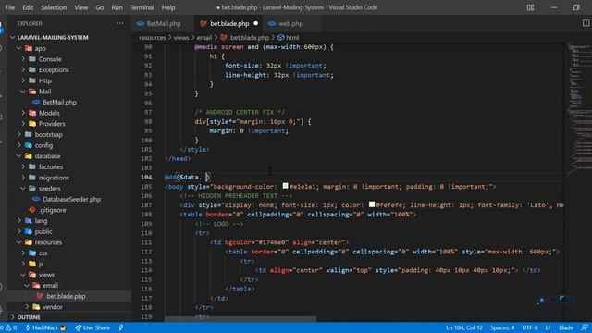
Task: Click the resources breadcrumb
Action: coord(152,37)
